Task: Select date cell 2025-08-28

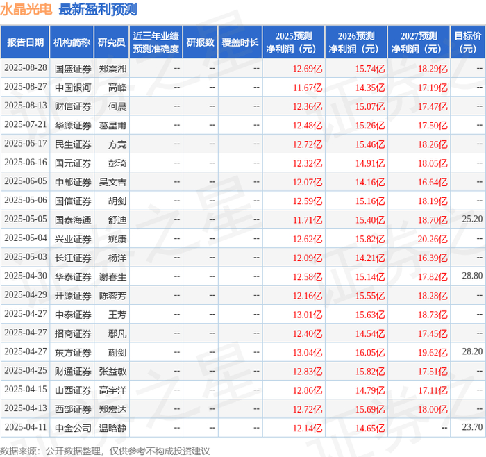Action: click(x=26, y=67)
